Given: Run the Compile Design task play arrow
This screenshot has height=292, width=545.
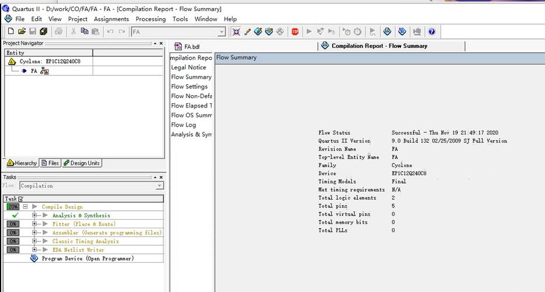Looking at the screenshot, I should 35,207.
